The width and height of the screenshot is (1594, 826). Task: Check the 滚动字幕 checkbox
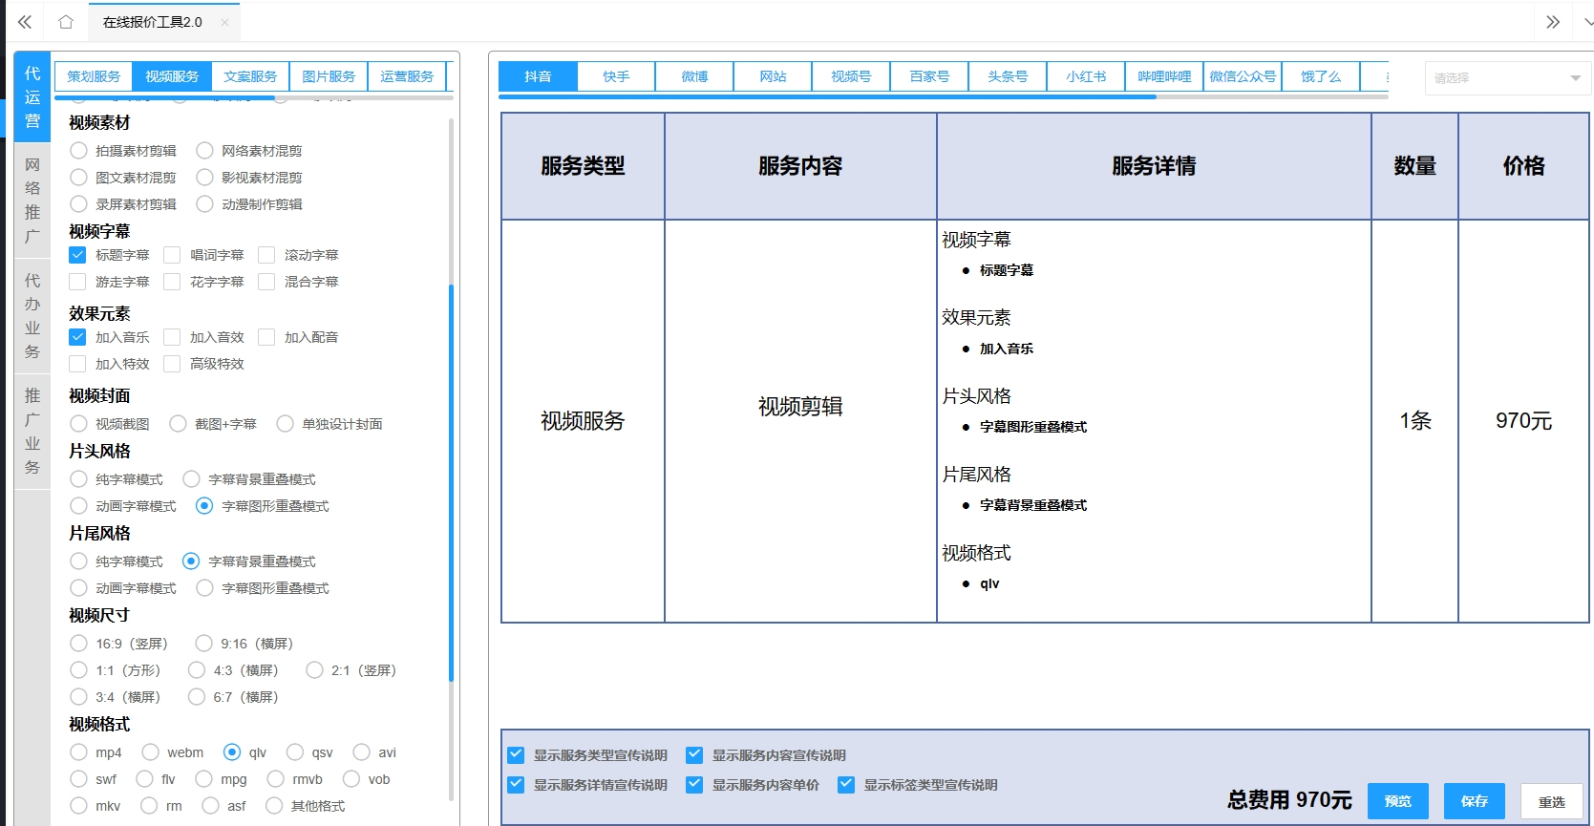point(266,255)
